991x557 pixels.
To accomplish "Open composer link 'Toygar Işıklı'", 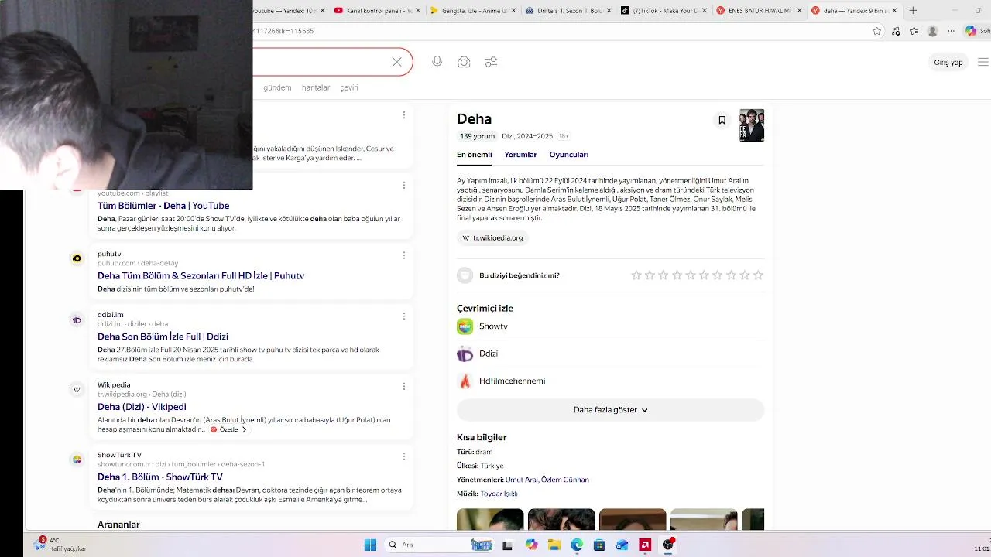I will [x=499, y=494].
